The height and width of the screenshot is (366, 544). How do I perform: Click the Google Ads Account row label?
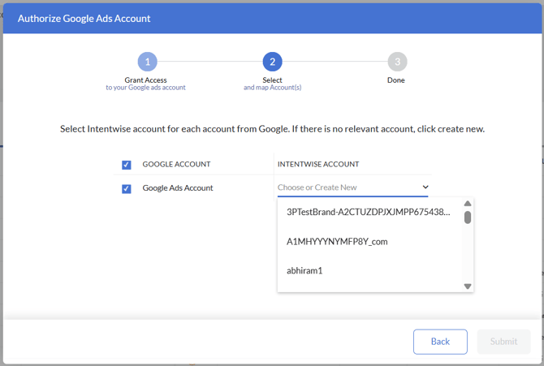click(178, 188)
